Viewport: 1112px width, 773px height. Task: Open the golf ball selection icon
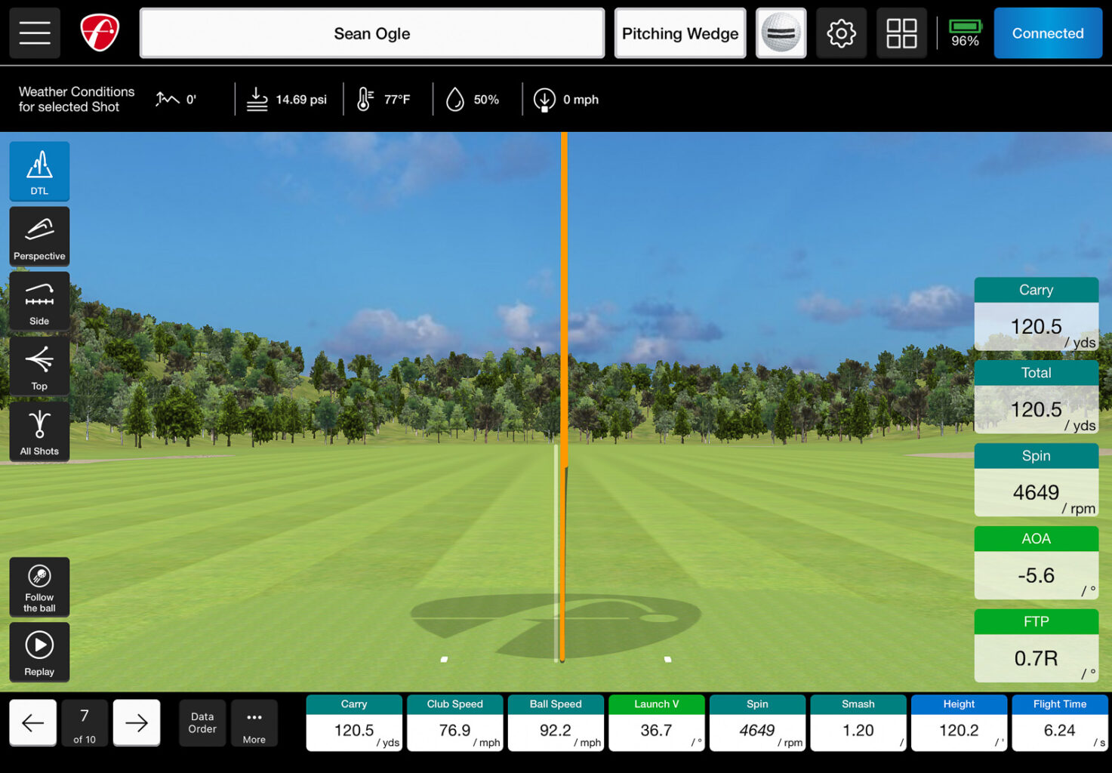click(x=781, y=32)
